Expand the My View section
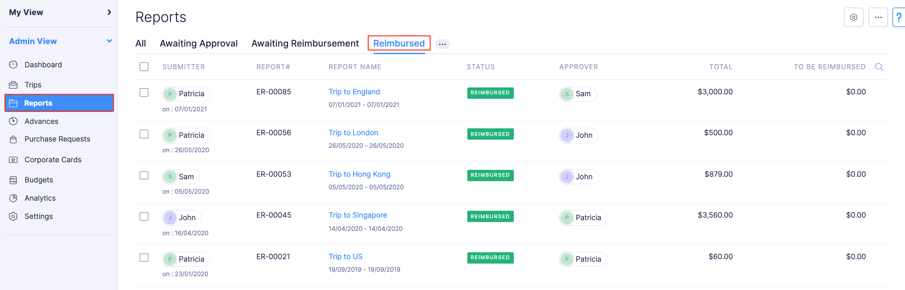 pos(109,12)
